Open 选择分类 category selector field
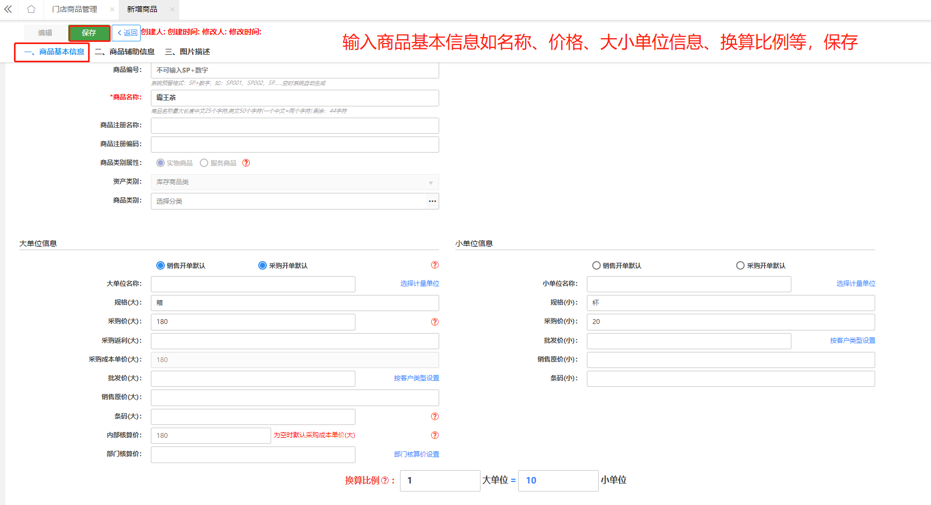This screenshot has width=931, height=505. 288,201
